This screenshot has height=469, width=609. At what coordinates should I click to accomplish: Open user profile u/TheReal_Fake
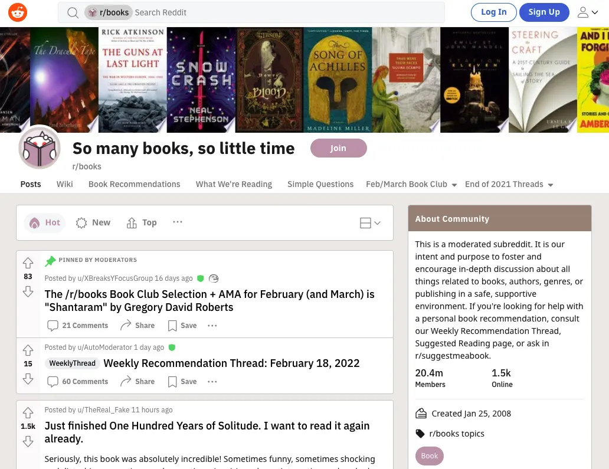[x=103, y=410]
